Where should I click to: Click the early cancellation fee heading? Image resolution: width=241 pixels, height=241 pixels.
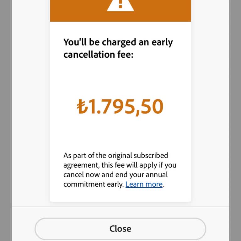tap(118, 48)
